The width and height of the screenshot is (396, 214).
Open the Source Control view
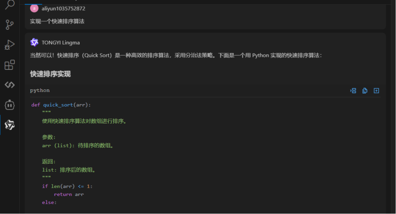tap(10, 25)
